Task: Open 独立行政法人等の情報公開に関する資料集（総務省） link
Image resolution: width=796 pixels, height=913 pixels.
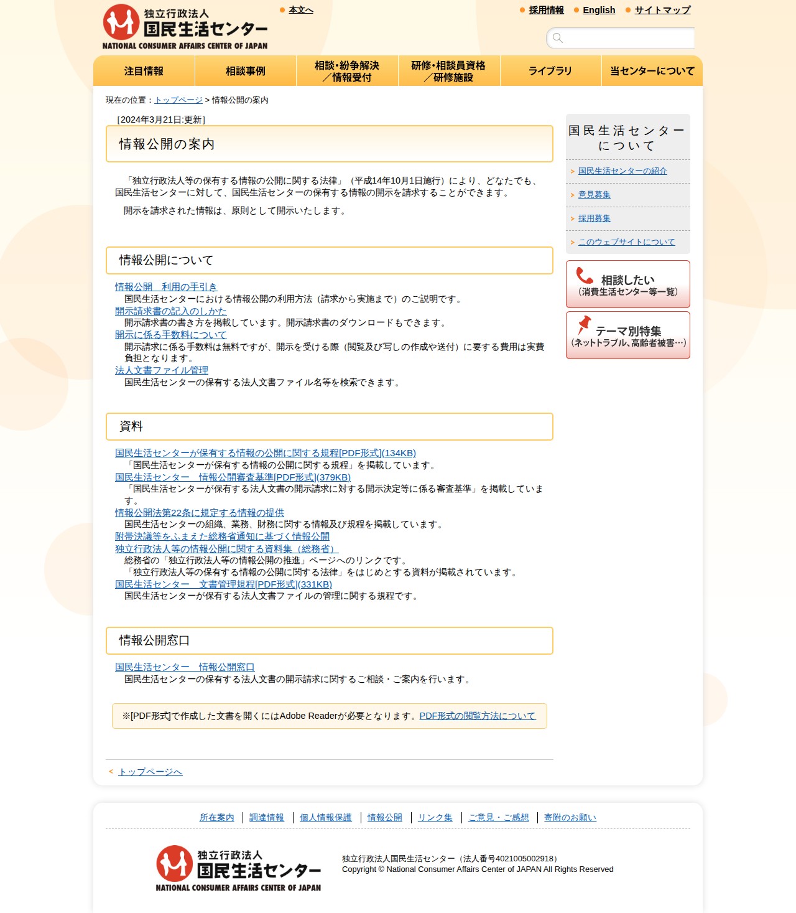Action: (x=227, y=549)
